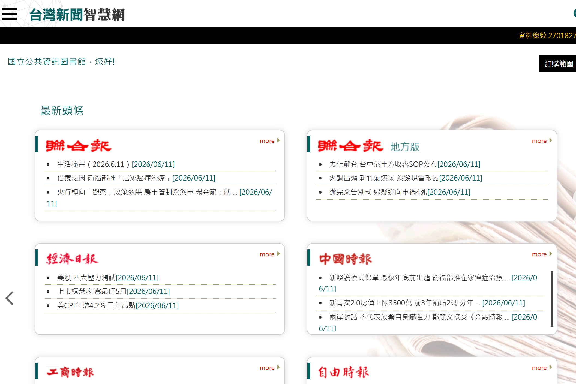Click the 聯合報 地方版 logo
This screenshot has height=384, width=576.
coord(369,146)
